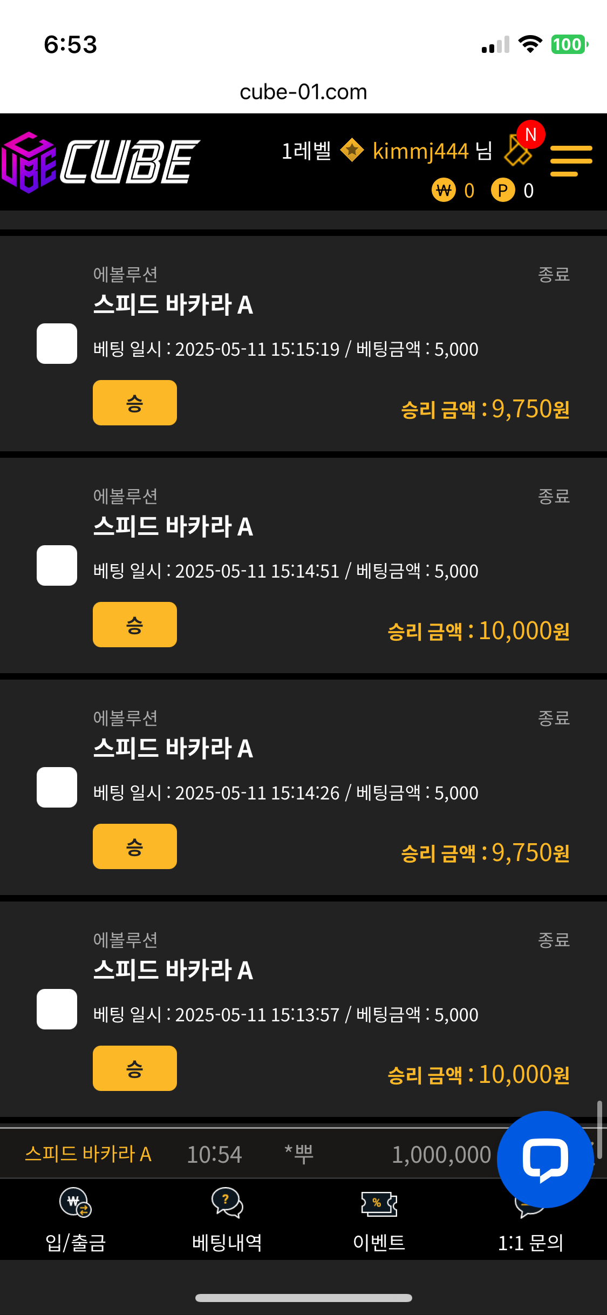The height and width of the screenshot is (1315, 607).
Task: Tap the 승 button on the 15:13:57 bet
Action: [135, 1068]
